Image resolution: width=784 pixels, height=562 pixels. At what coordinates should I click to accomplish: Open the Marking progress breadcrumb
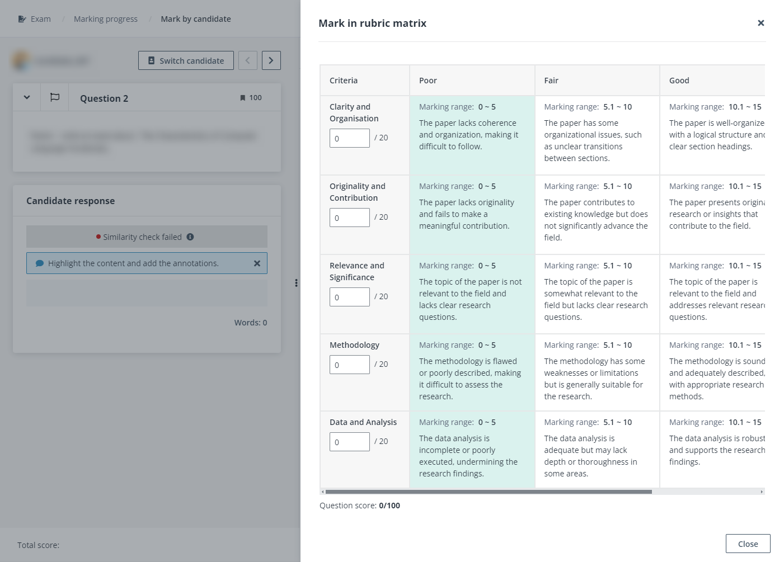[106, 19]
